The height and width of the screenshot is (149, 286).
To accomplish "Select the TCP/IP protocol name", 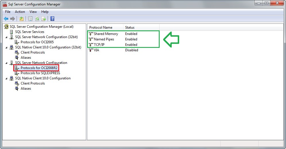I will 99,45.
